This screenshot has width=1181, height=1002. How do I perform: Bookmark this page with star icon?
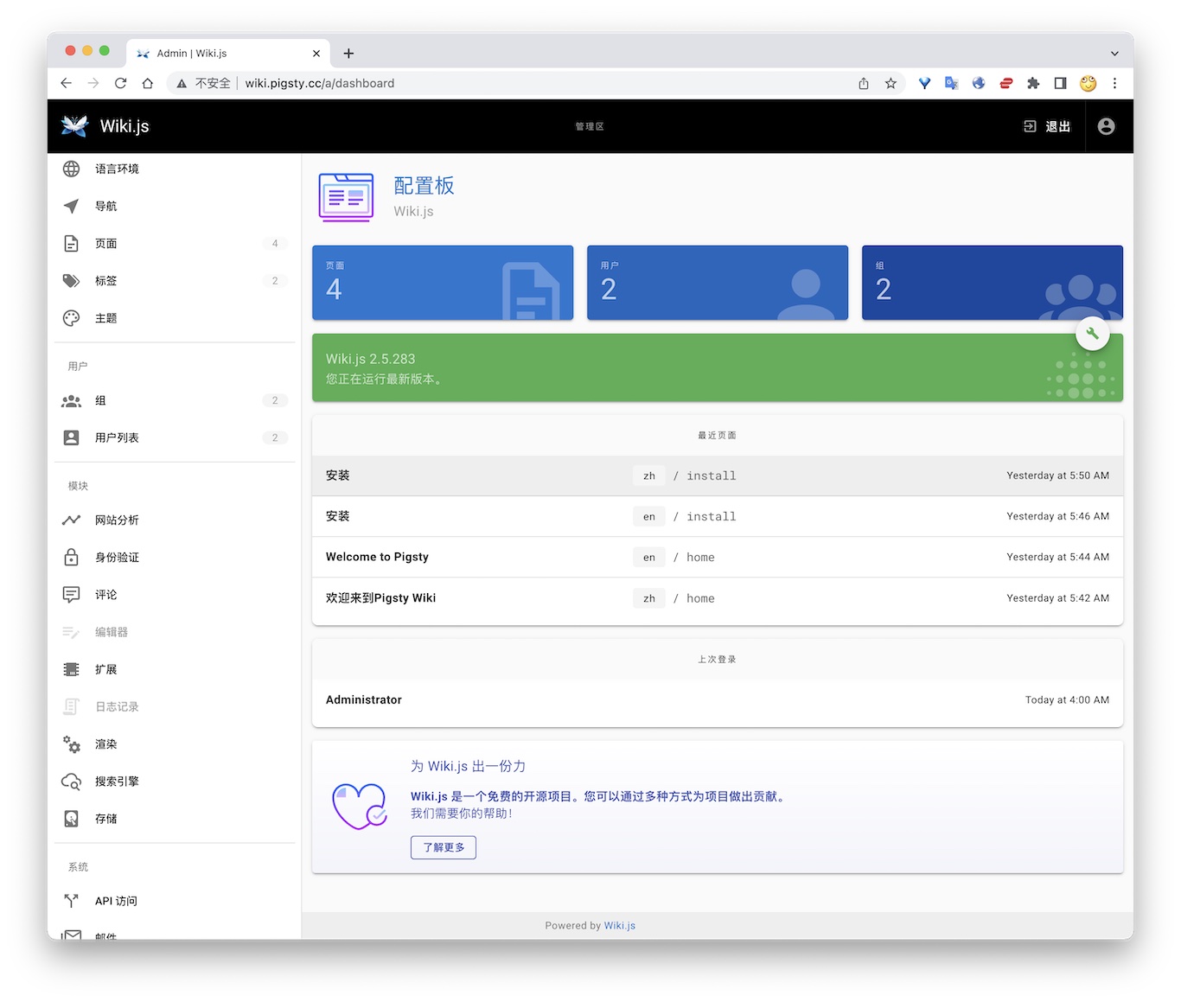[x=891, y=83]
